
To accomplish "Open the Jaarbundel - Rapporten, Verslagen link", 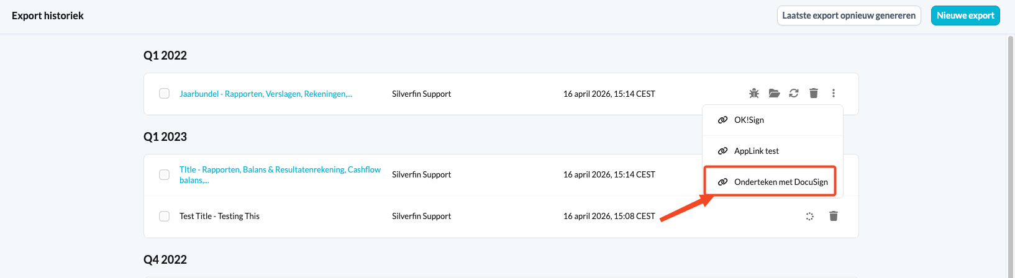I will click(x=266, y=94).
